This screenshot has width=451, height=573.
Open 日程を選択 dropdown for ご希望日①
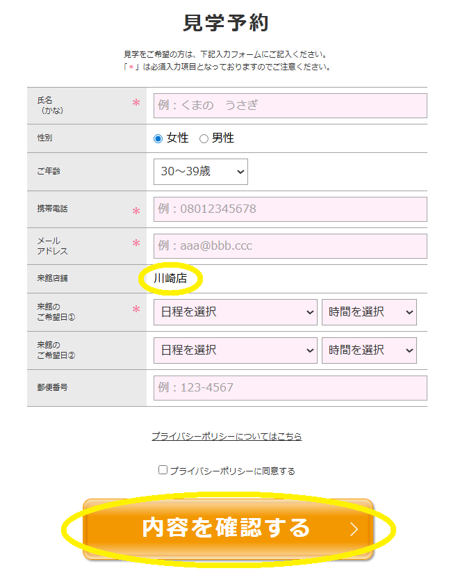coord(235,312)
